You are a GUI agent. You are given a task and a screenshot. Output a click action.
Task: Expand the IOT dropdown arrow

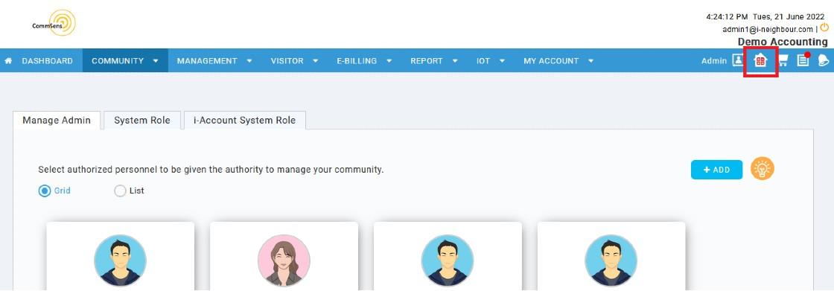[502, 60]
